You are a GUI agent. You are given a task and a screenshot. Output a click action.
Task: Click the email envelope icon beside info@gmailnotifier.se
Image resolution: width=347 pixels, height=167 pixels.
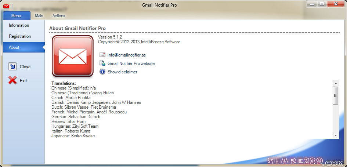pyautogui.click(x=102, y=55)
